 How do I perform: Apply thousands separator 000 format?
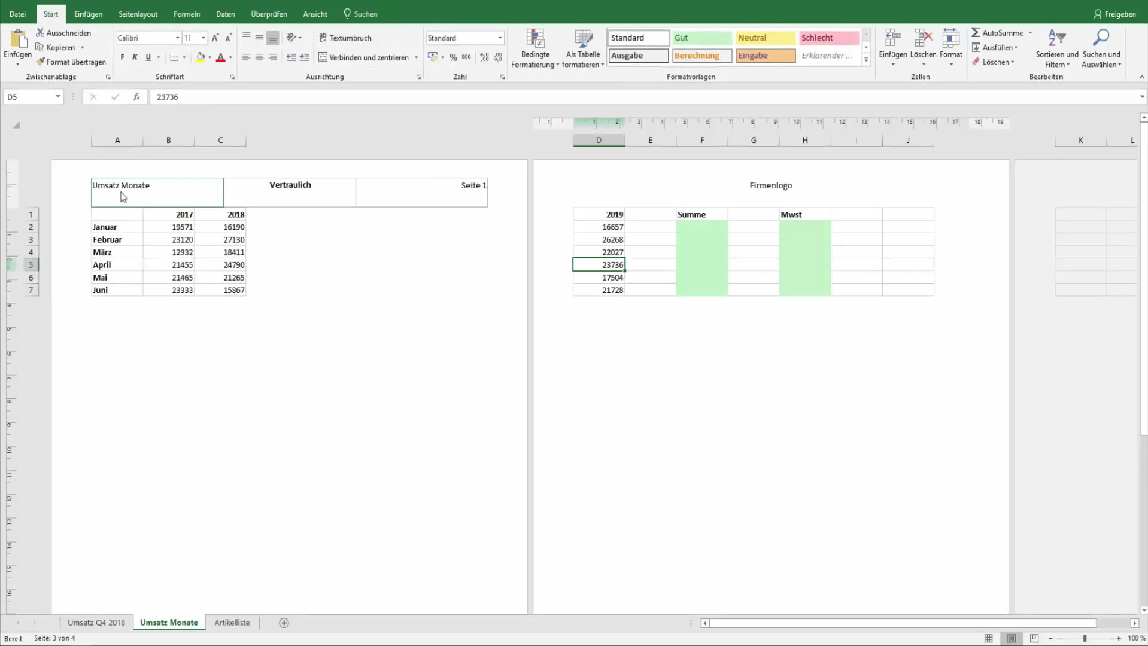click(x=466, y=57)
